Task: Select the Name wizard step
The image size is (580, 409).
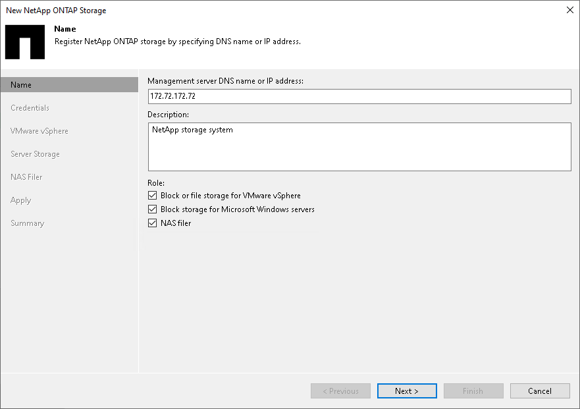Action: tap(70, 85)
